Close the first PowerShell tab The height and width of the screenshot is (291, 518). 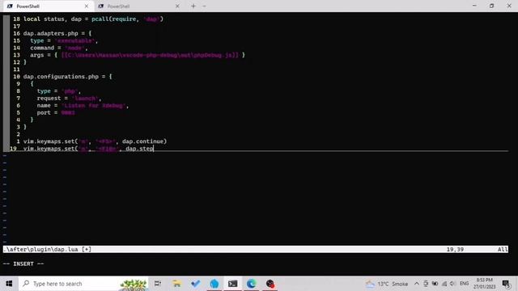tap(87, 6)
